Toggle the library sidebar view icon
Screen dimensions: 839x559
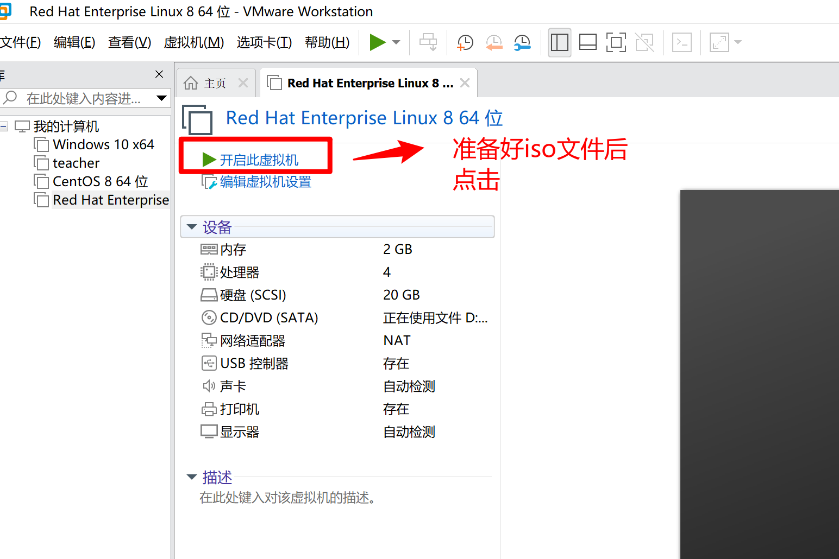coord(559,42)
